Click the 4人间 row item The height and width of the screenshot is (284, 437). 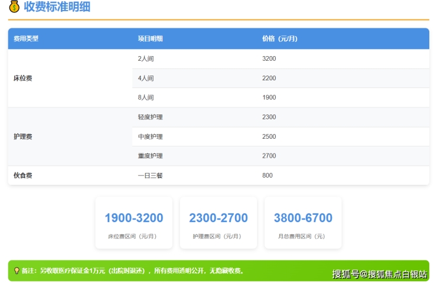[x=145, y=79]
